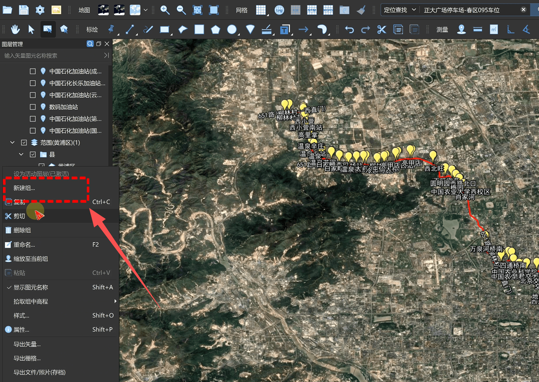Viewport: 539px width, 382px height.
Task: Select the pentagon polygon tool
Action: click(x=216, y=29)
